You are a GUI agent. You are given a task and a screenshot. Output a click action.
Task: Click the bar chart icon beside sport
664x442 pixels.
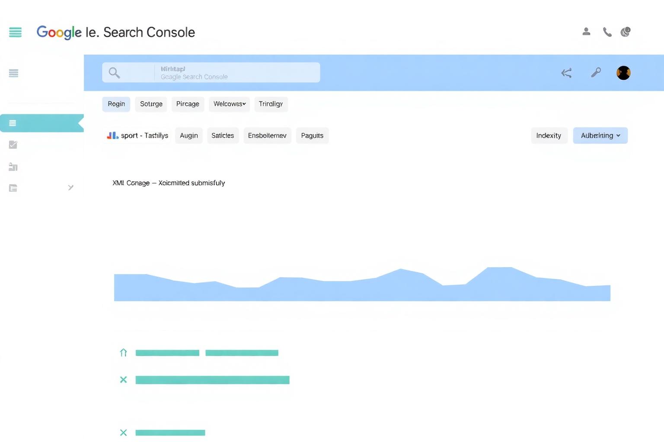(112, 136)
